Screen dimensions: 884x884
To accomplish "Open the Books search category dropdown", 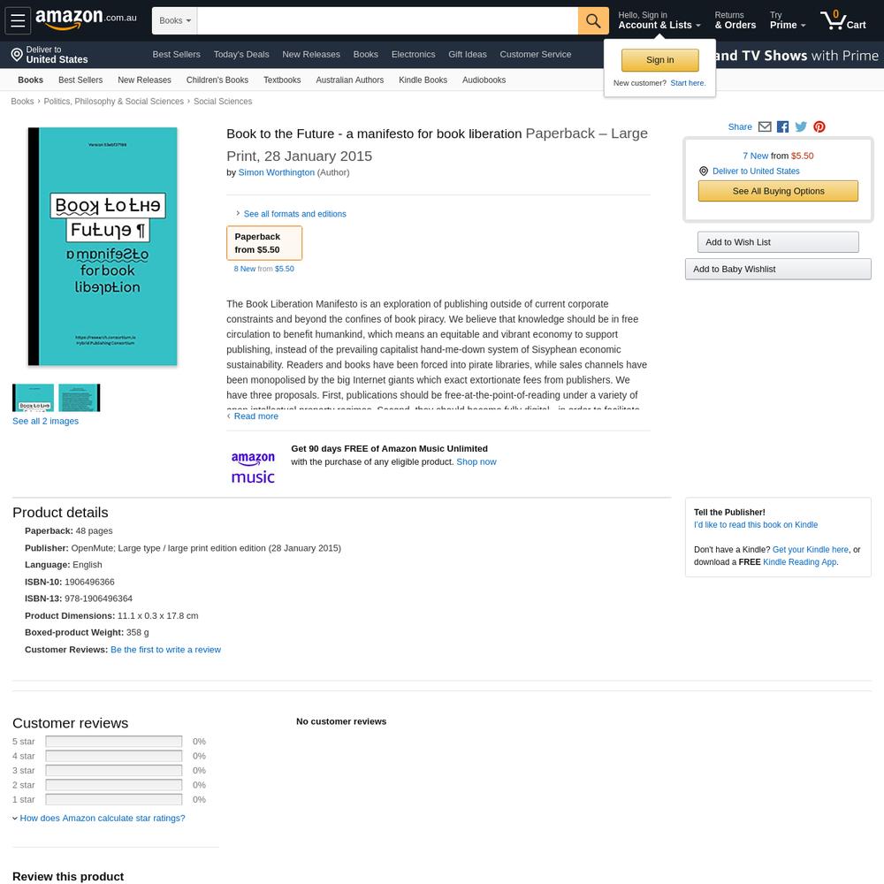I will pyautogui.click(x=175, y=21).
